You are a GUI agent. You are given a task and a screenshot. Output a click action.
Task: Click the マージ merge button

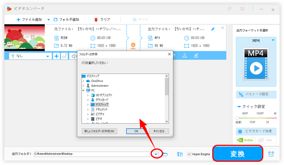140,19
